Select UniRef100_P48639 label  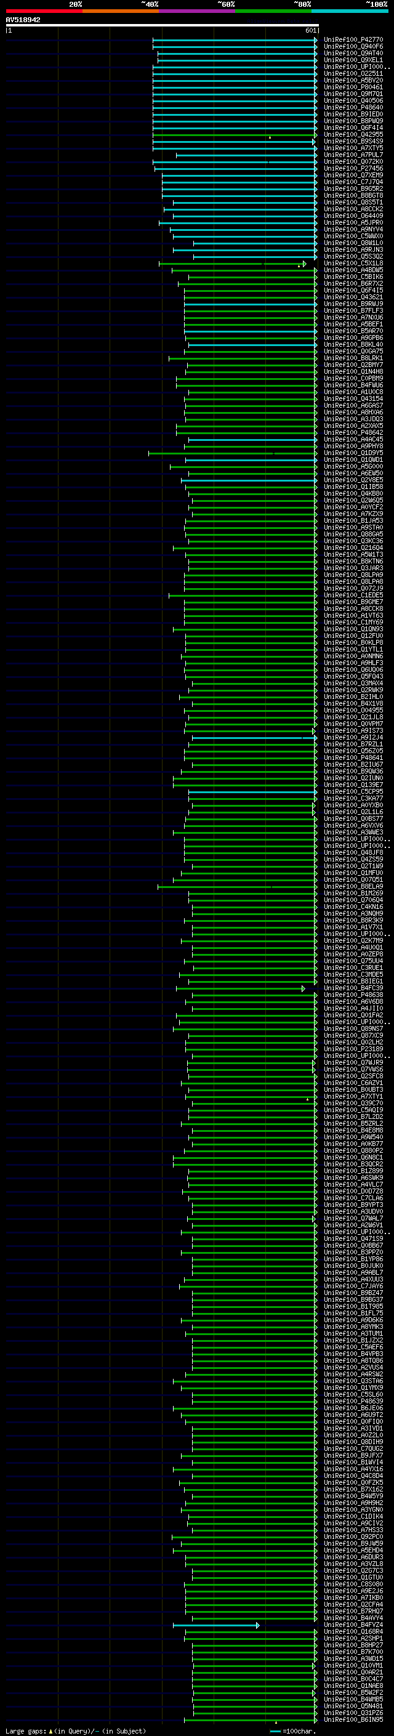353,1401
